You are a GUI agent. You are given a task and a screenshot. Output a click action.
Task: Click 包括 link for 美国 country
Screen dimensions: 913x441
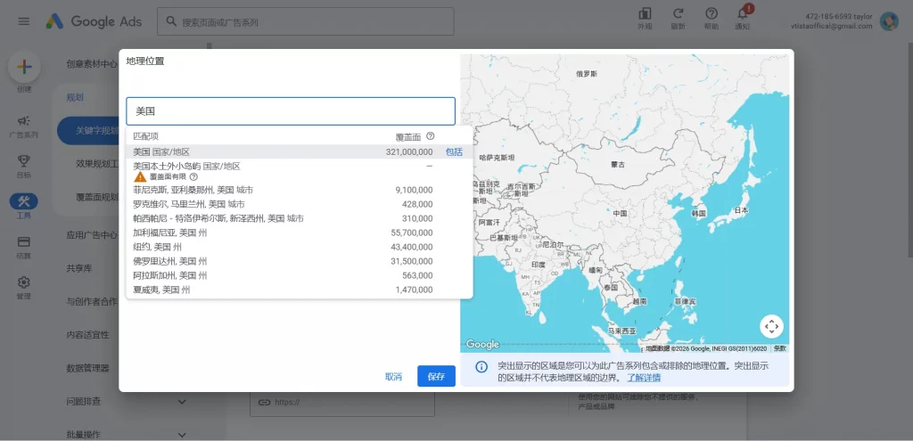[454, 152]
